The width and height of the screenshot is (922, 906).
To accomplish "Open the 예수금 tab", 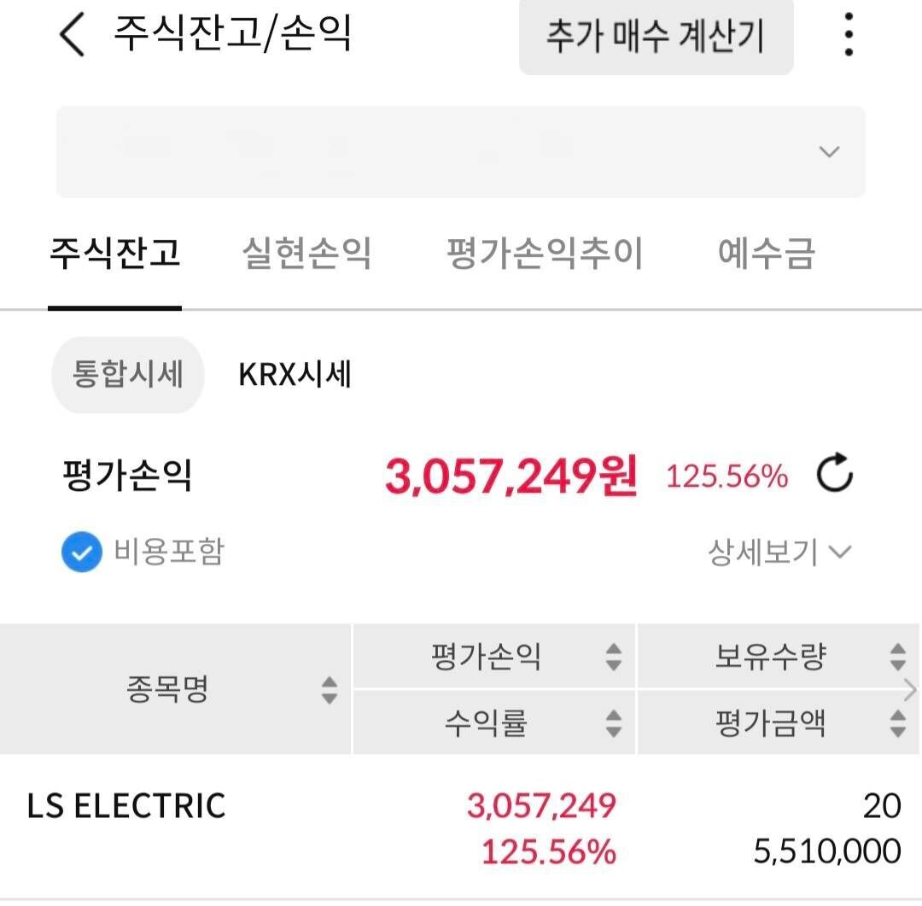I will click(767, 251).
